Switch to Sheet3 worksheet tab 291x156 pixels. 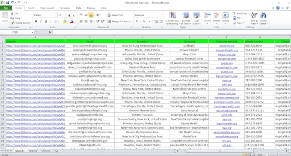pyautogui.click(x=46, y=151)
